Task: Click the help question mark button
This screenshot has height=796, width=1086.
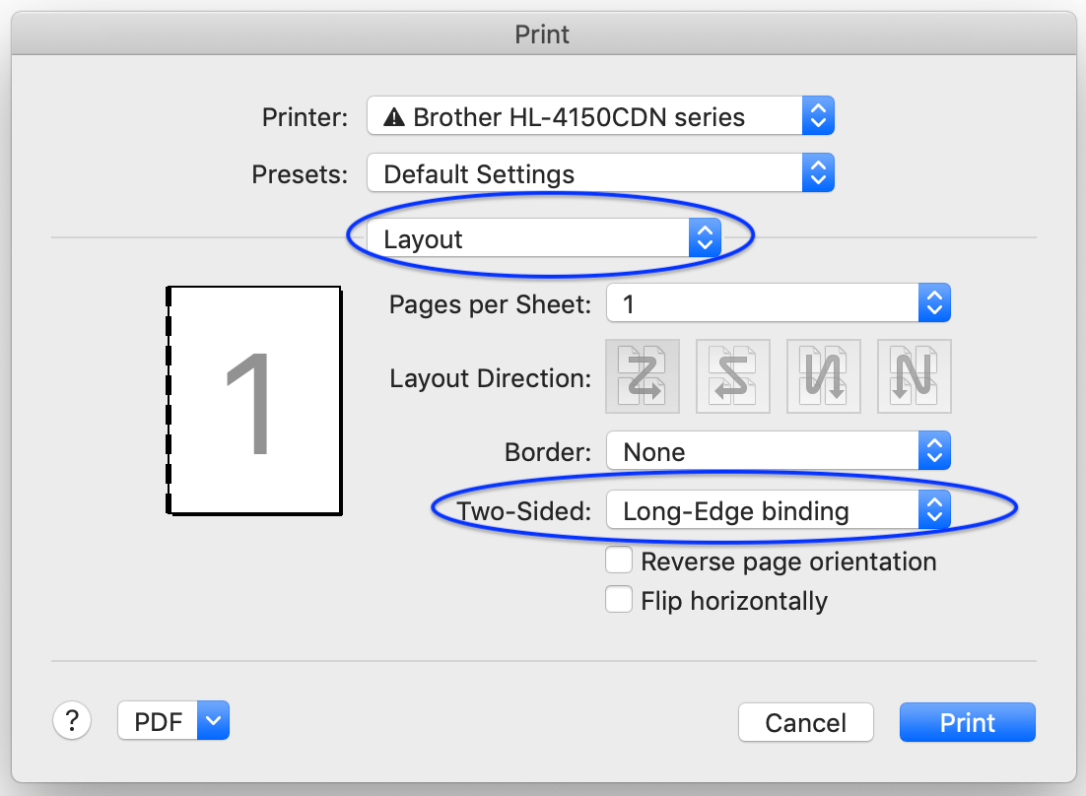Action: (x=72, y=720)
